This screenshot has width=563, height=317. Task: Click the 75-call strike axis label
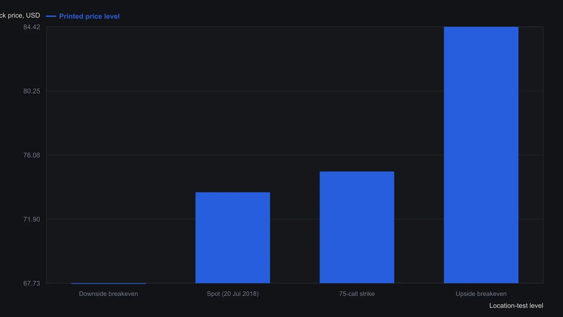pos(357,294)
